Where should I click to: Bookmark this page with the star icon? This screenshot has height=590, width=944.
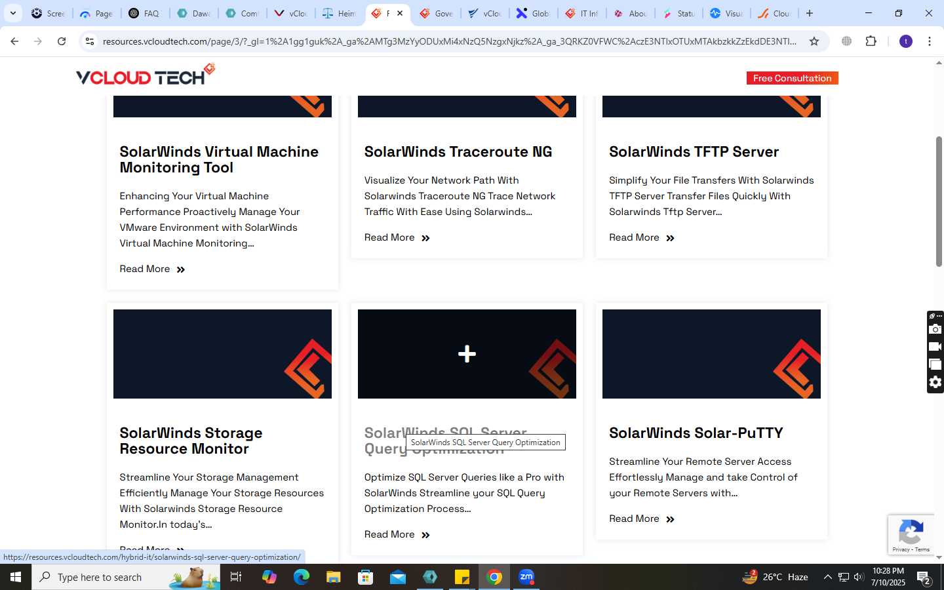[814, 41]
